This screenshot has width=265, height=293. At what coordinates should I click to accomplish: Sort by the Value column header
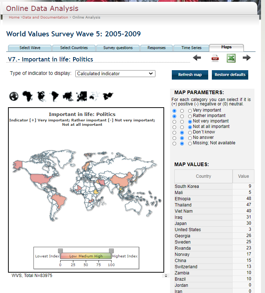point(244,176)
